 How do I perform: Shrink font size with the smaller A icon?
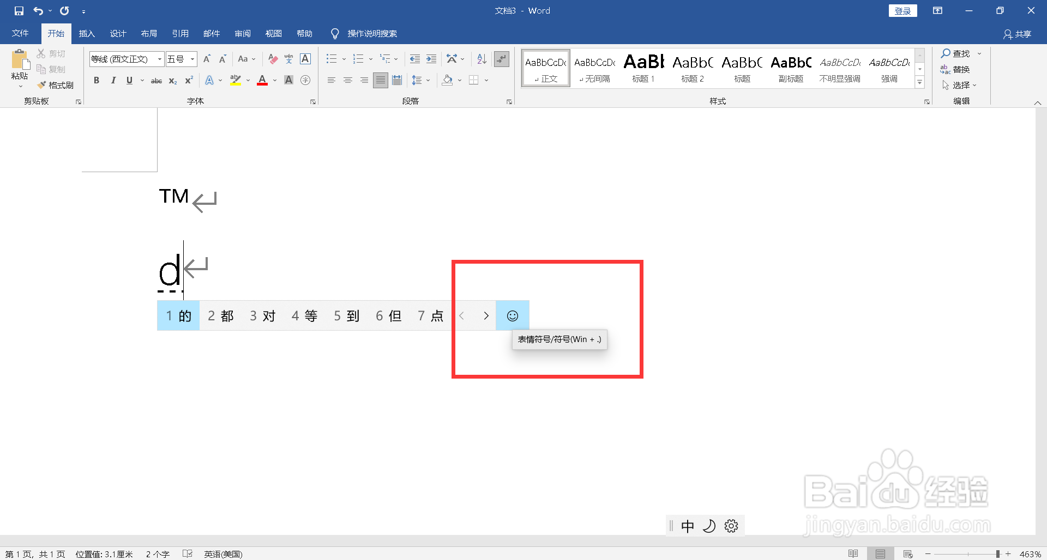tap(222, 58)
